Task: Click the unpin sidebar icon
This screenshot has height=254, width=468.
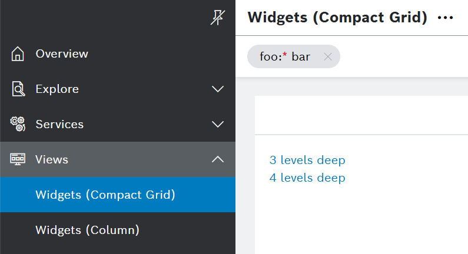Action: [217, 18]
